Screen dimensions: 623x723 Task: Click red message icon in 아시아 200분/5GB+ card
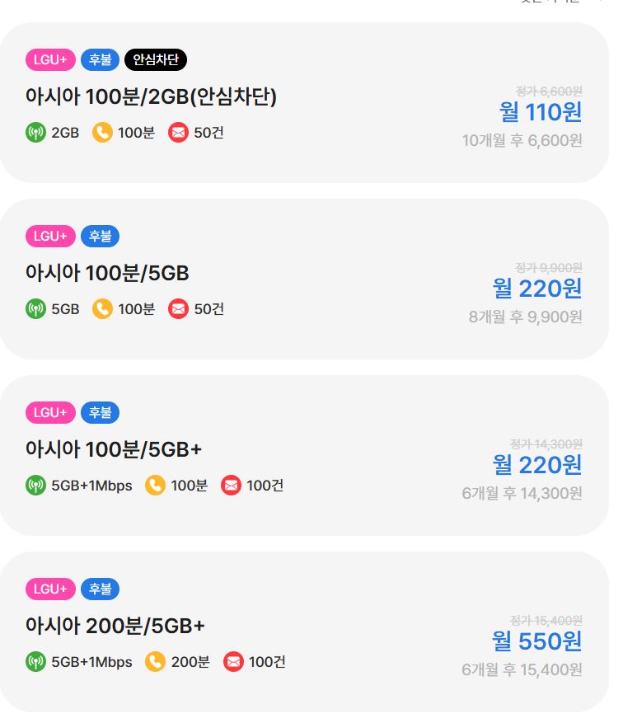[234, 661]
